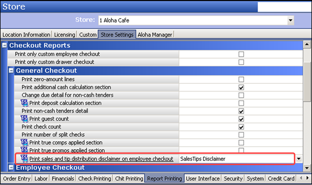Screen dimensions: 312x185
Task: Open the Location Information tab
Action: click(x=26, y=35)
